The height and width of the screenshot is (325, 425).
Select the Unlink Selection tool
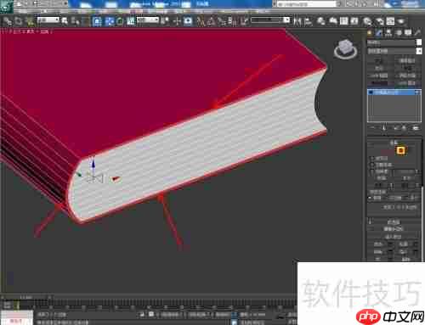19,21
